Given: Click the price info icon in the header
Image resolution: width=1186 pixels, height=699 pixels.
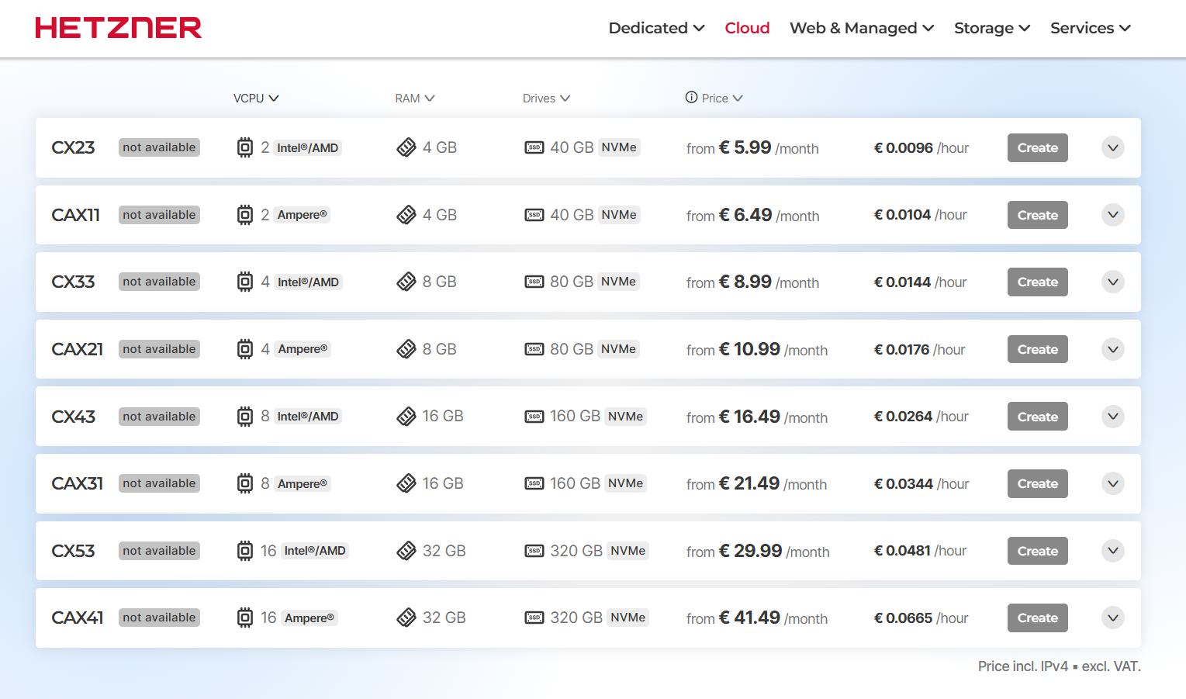Looking at the screenshot, I should [x=691, y=98].
